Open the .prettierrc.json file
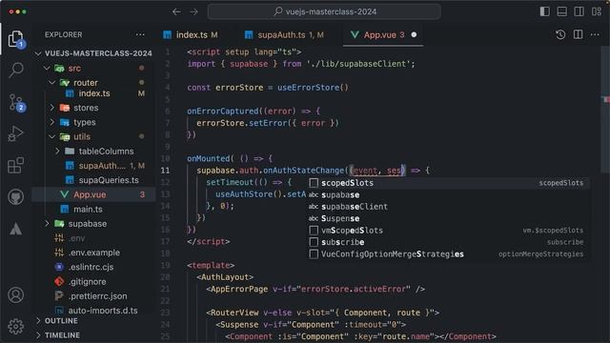This screenshot has width=610, height=343. point(93,296)
